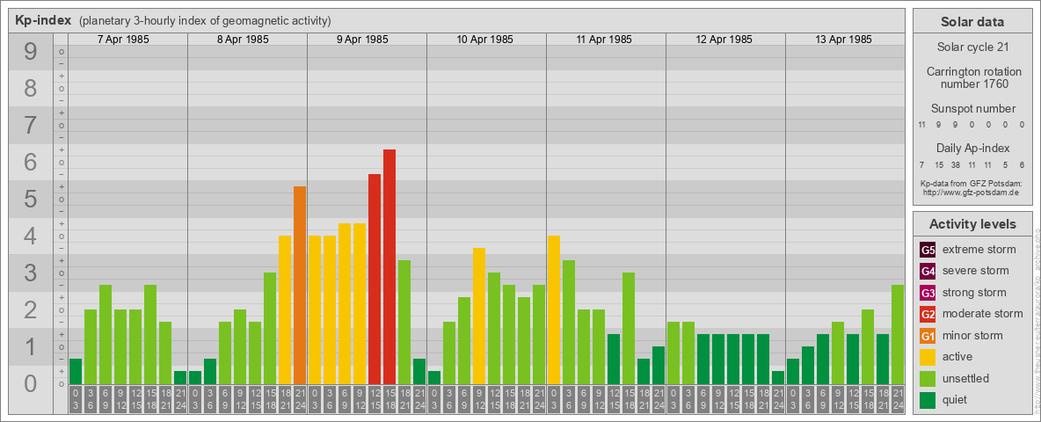
Task: Select the yellow active level swatch
Action: tap(928, 357)
